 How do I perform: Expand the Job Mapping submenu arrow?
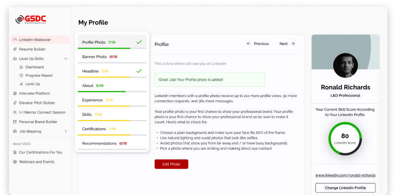tap(65, 131)
